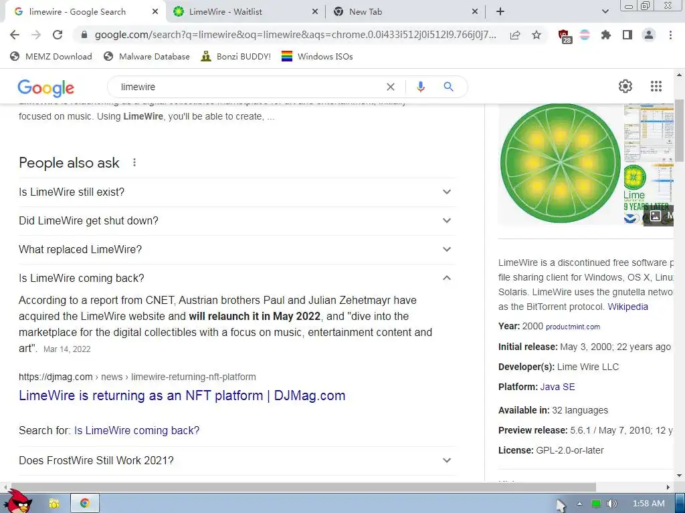Toggle the browser side panel icon
685x513 pixels.
[x=627, y=35]
